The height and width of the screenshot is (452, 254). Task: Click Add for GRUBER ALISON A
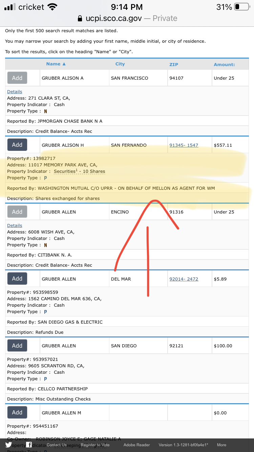click(17, 78)
